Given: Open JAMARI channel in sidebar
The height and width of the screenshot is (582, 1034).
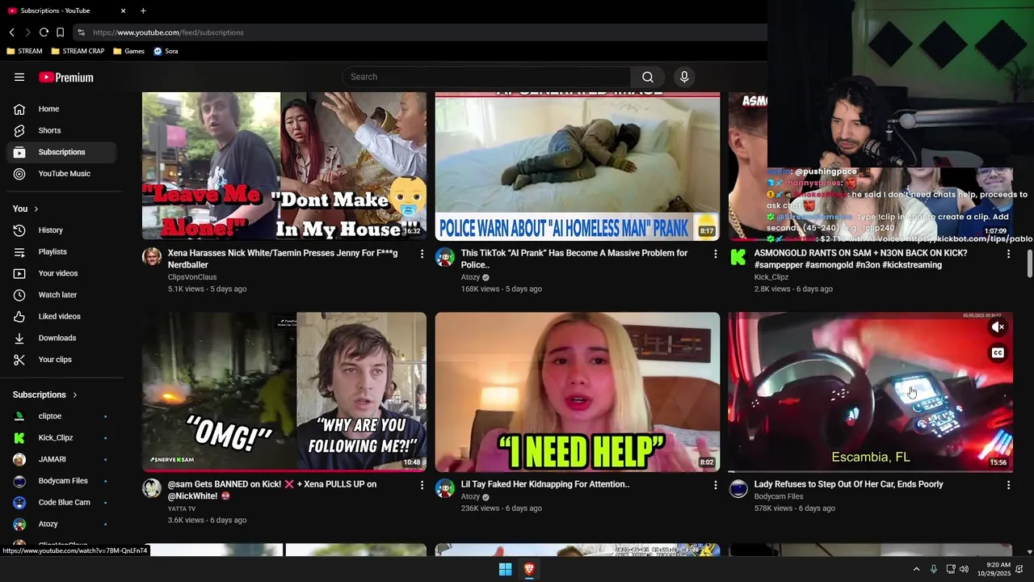Looking at the screenshot, I should [x=61, y=459].
